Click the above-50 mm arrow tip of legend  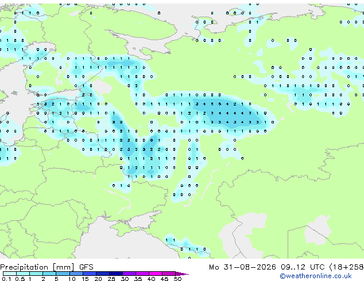pos(182,274)
